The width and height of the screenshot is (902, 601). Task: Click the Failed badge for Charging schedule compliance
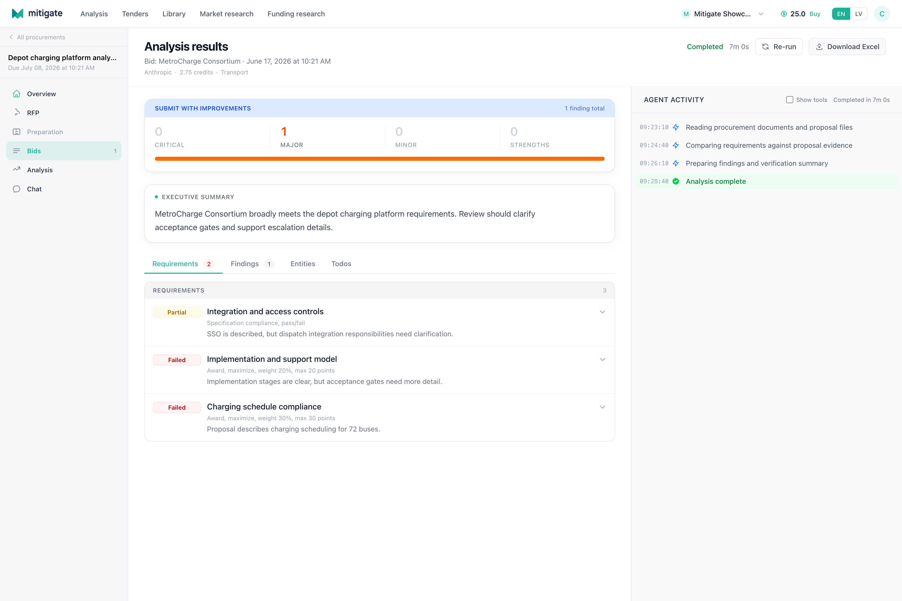click(177, 407)
